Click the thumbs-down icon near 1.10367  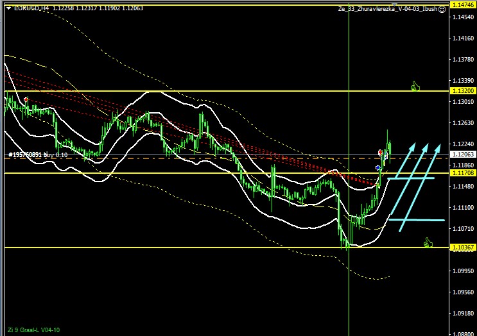pyautogui.click(x=428, y=242)
